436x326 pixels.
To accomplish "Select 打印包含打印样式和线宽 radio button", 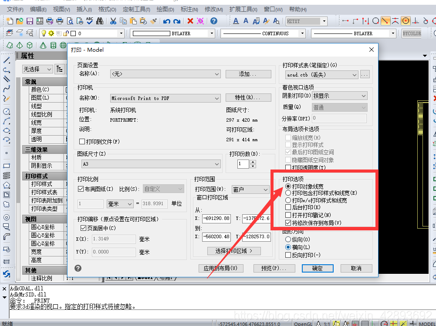I will [288, 193].
